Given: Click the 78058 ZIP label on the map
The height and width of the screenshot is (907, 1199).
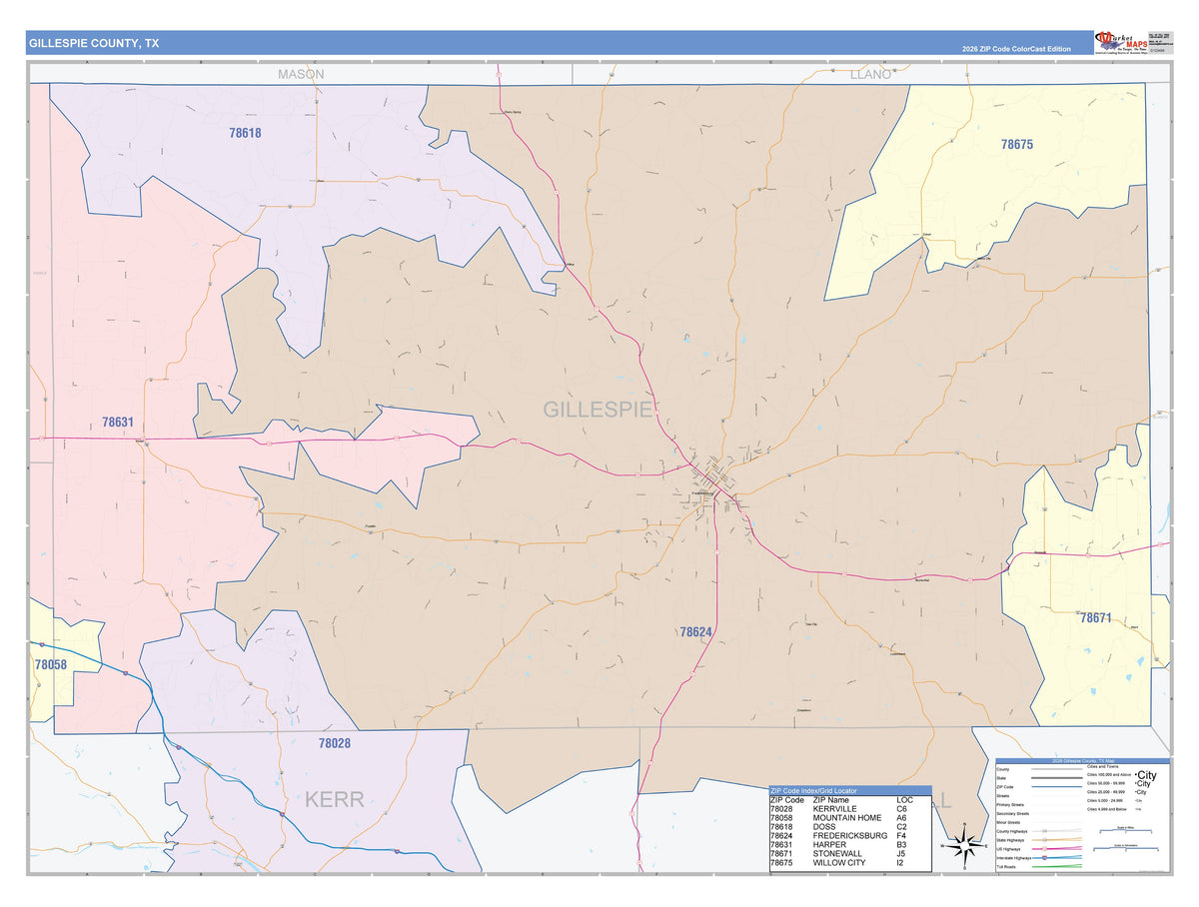Looking at the screenshot, I should 50,664.
